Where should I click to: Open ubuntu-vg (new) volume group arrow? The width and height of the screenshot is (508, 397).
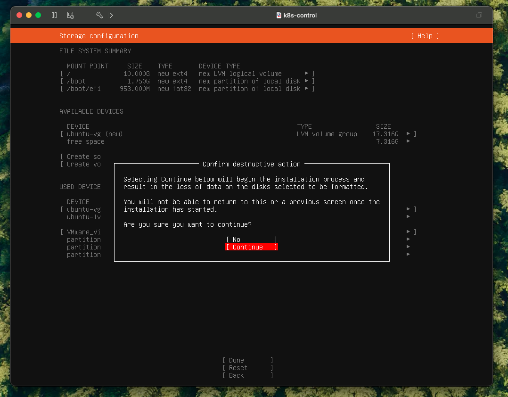pos(408,134)
